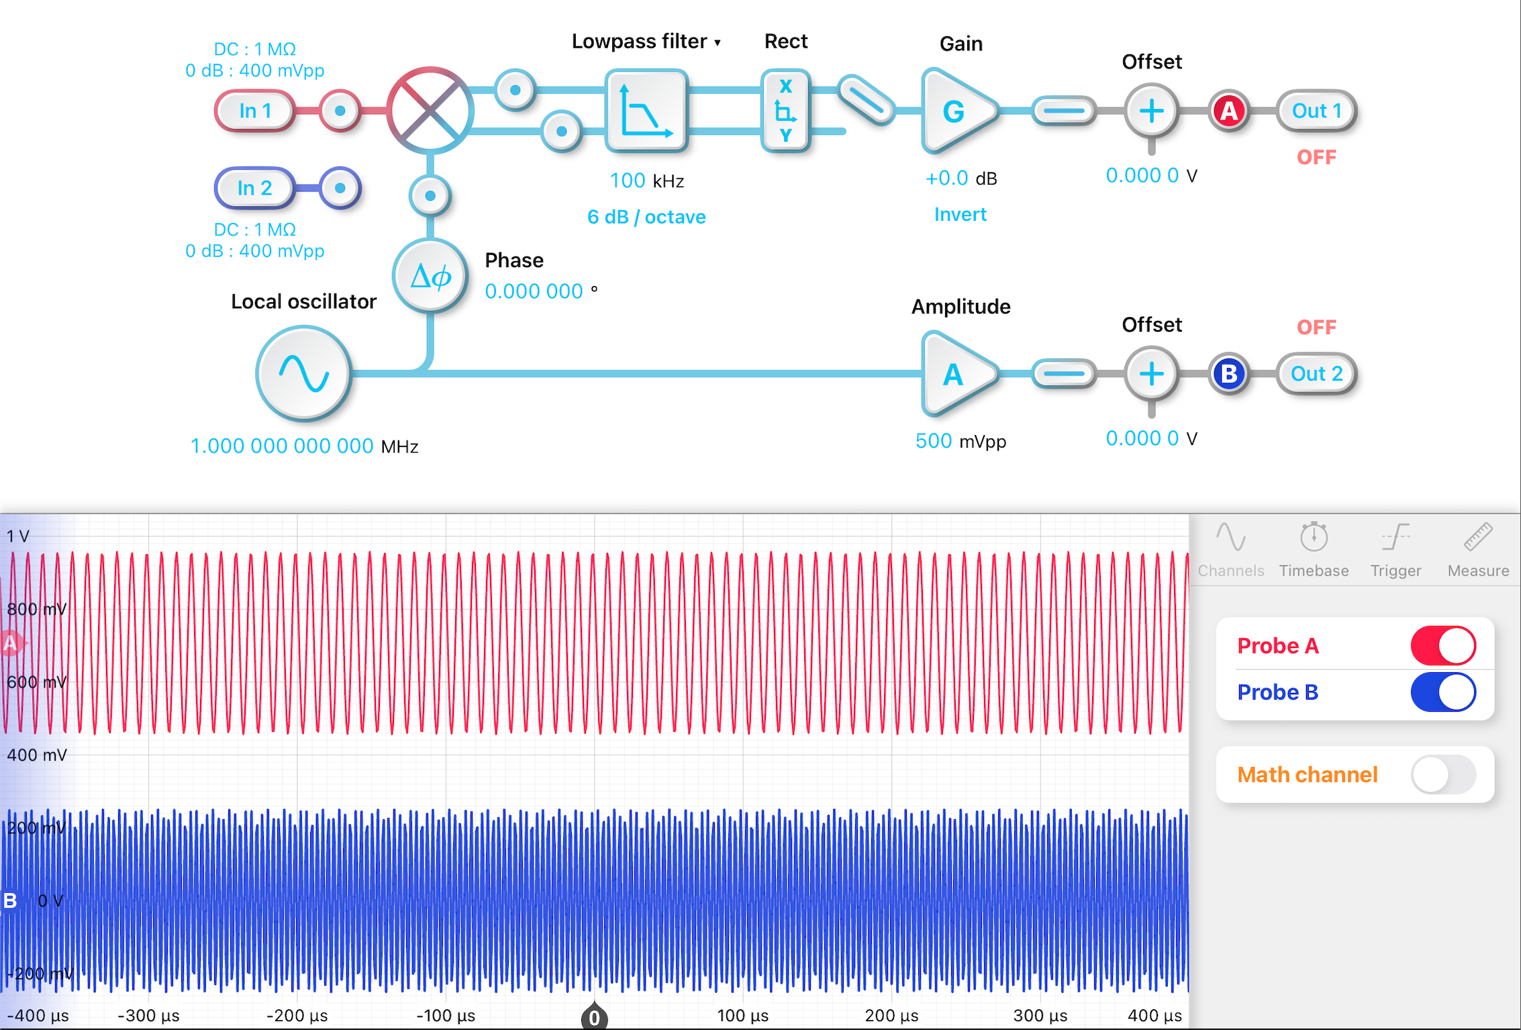Screen dimensions: 1521x1030
Task: Click the phase shifter Δφ icon
Action: [x=430, y=275]
